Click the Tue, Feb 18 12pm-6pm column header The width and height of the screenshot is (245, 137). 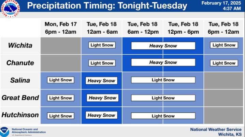183,28
